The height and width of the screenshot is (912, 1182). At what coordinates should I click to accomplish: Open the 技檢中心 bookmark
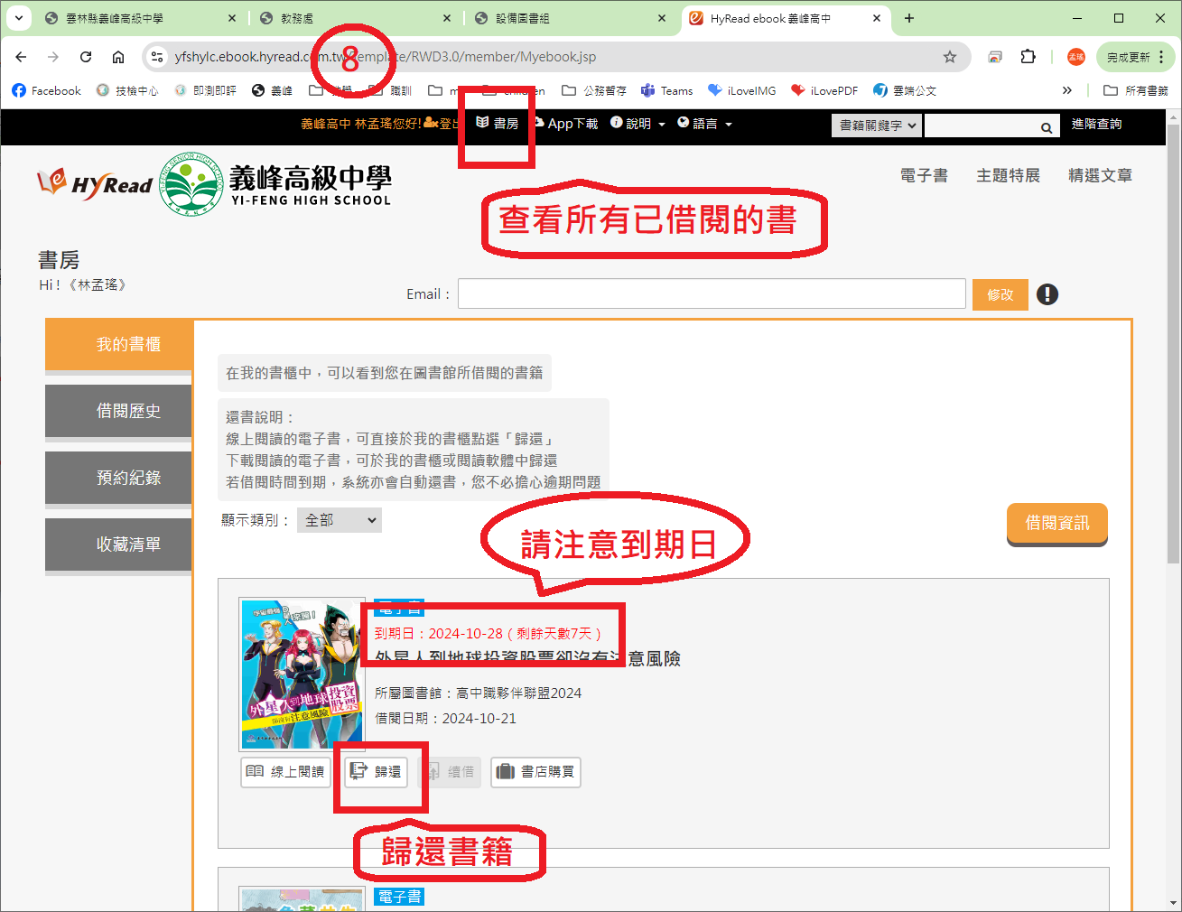[x=127, y=90]
